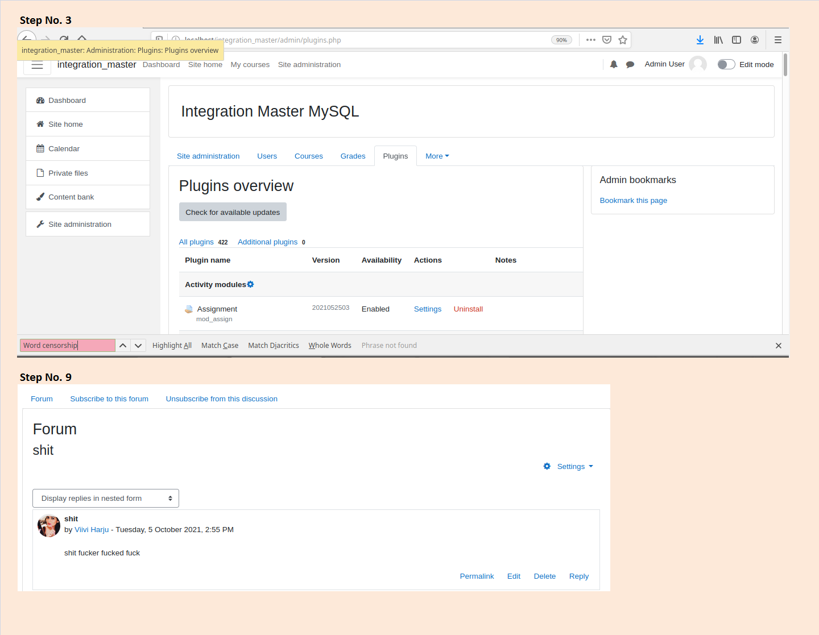
Task: Switch to the Courses tab
Action: point(308,156)
